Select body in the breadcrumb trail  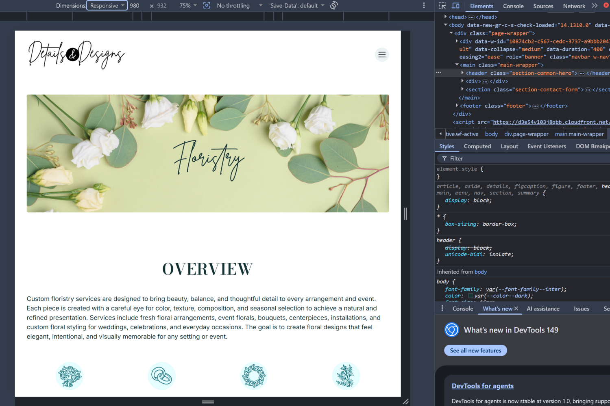pos(491,134)
